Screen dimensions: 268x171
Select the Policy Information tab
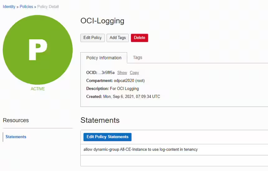(104, 58)
